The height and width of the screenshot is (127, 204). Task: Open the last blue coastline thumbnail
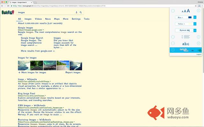click(76, 65)
